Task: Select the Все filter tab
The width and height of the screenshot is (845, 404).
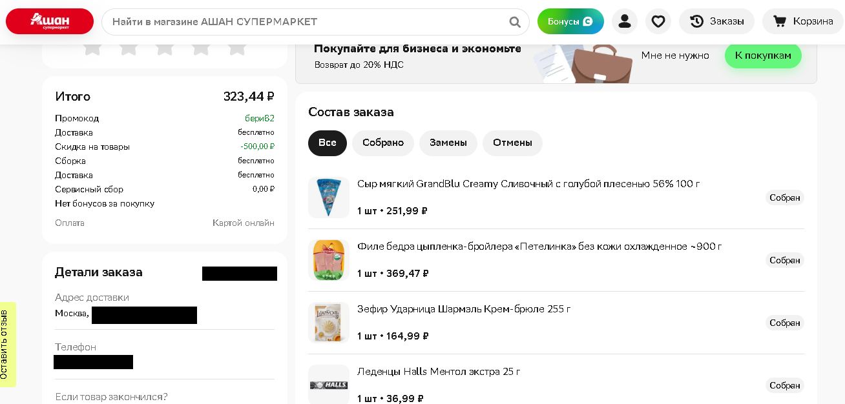Action: (328, 143)
